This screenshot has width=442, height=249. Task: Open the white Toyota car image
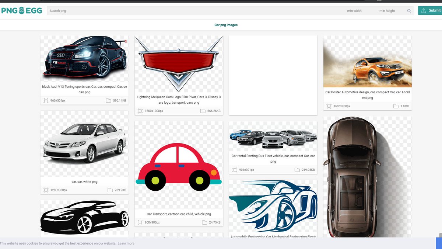point(84,144)
